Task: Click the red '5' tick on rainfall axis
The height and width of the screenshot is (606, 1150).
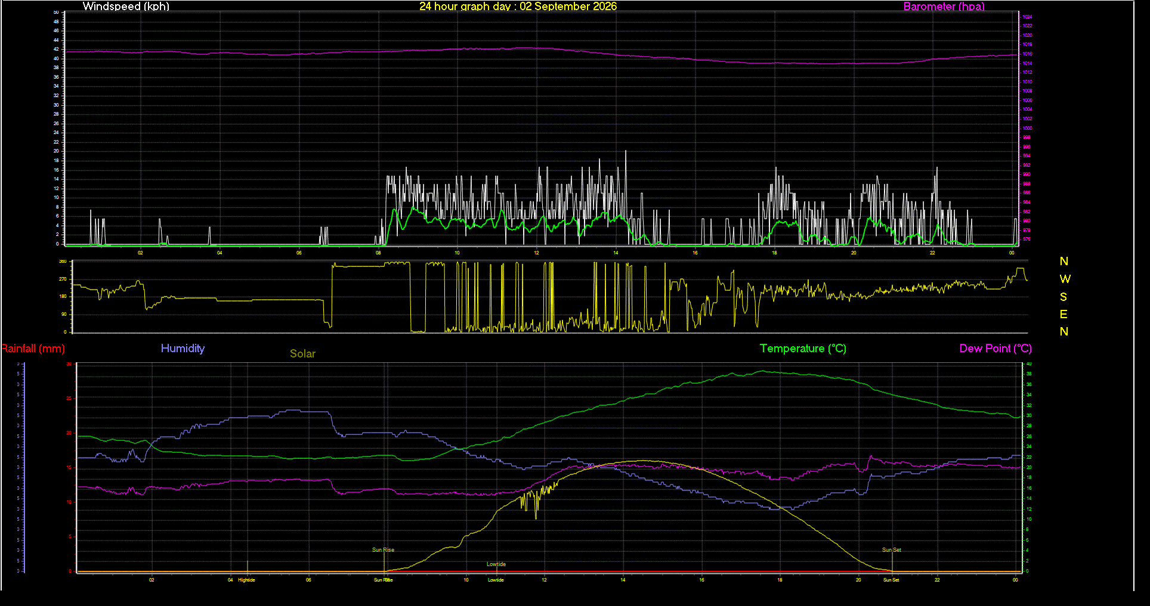Action: tap(70, 537)
